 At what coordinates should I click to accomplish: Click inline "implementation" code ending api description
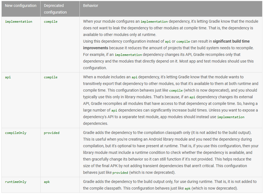coord(231,117)
